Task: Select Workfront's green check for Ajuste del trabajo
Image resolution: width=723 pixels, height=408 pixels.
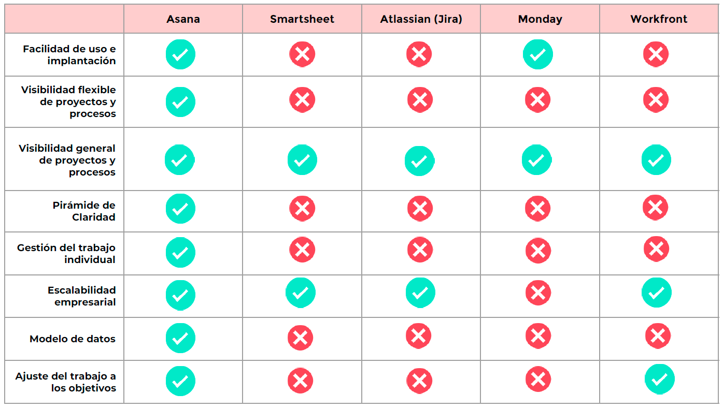Action: pyautogui.click(x=660, y=380)
